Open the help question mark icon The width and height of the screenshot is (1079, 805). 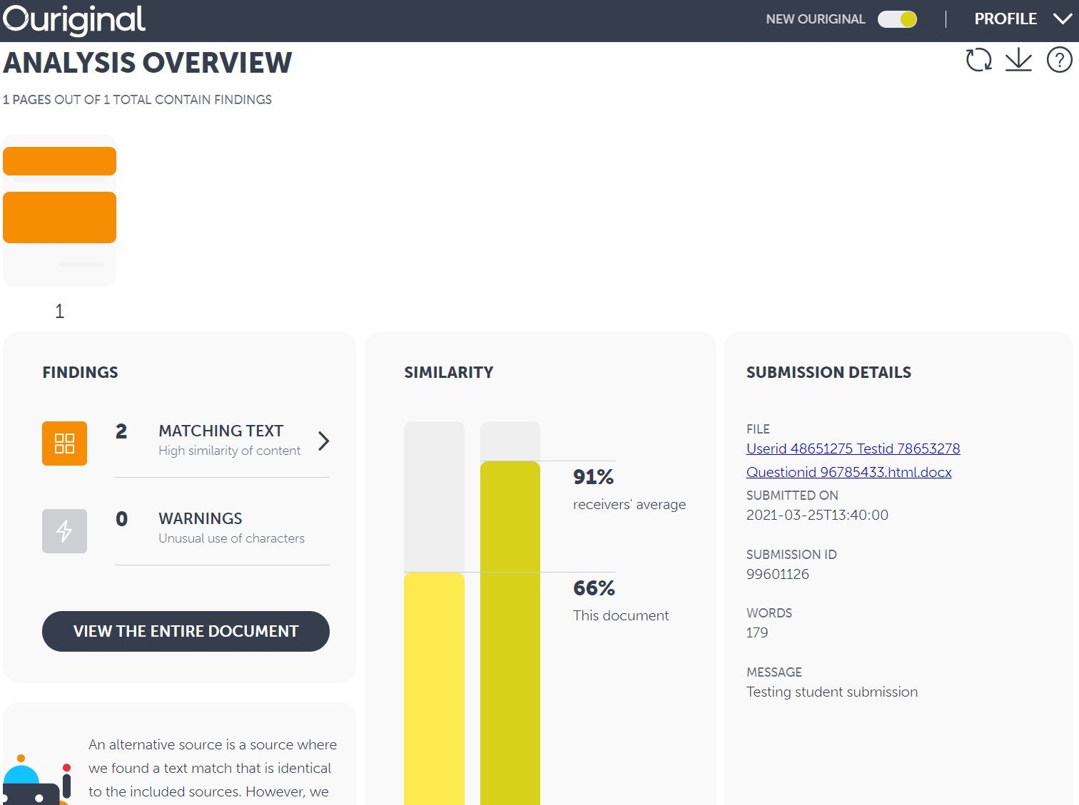[1059, 60]
